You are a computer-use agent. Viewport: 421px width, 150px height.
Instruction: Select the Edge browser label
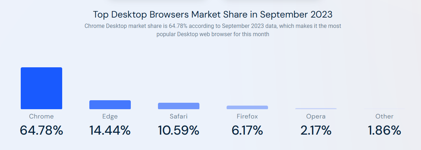(x=110, y=116)
